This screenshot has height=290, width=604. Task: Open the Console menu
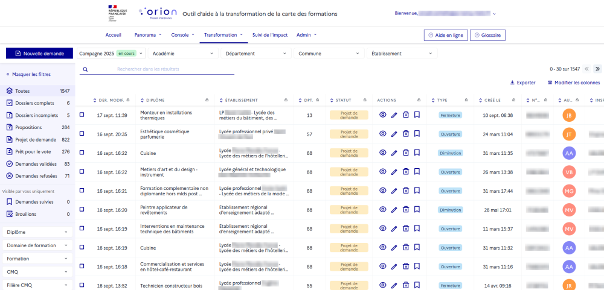click(x=183, y=35)
